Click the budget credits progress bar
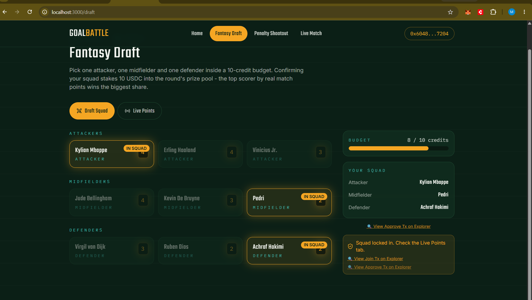532x300 pixels. [398, 148]
